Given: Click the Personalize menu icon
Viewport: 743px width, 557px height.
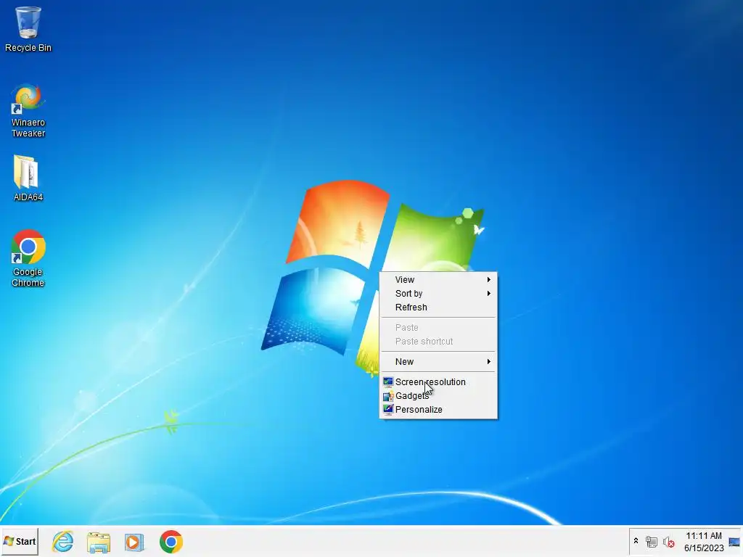Looking at the screenshot, I should (x=388, y=410).
